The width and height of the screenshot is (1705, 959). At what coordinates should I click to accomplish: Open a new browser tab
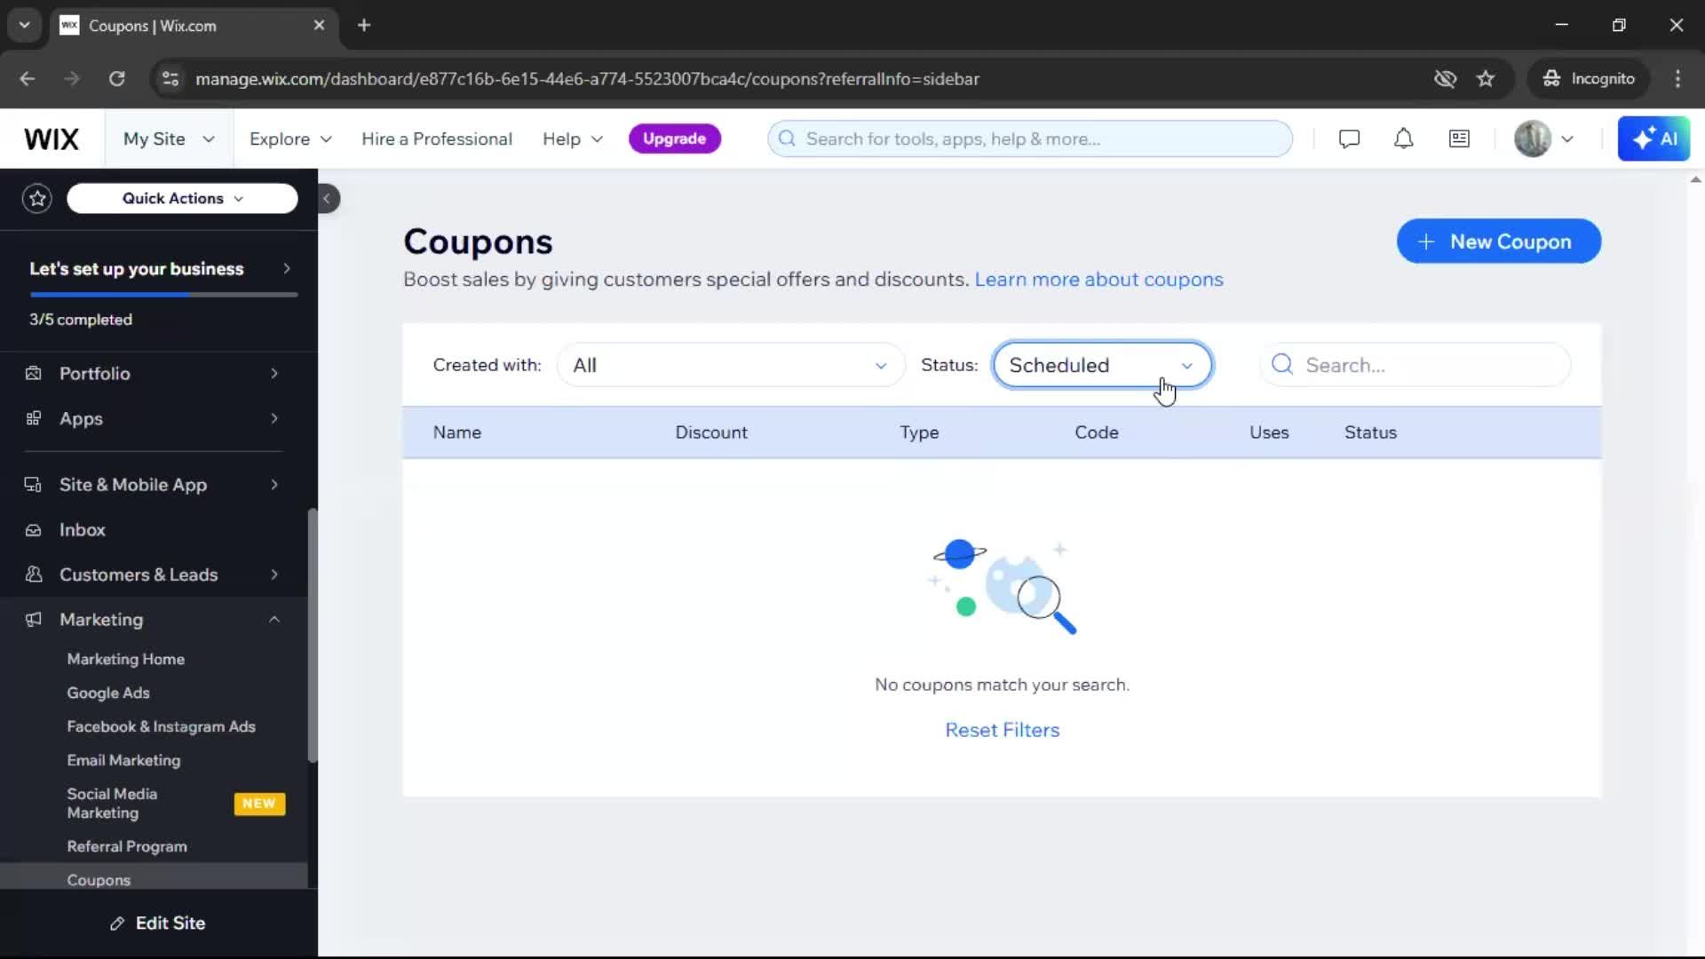[364, 26]
